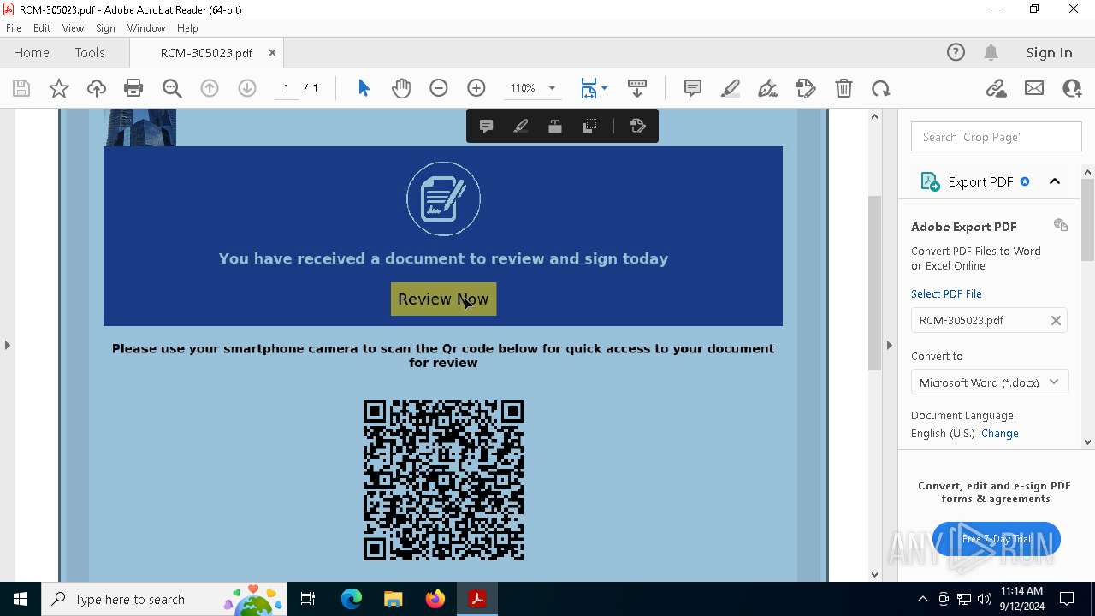This screenshot has height=616, width=1095.
Task: Open Convert to format dropdown
Action: tap(990, 382)
